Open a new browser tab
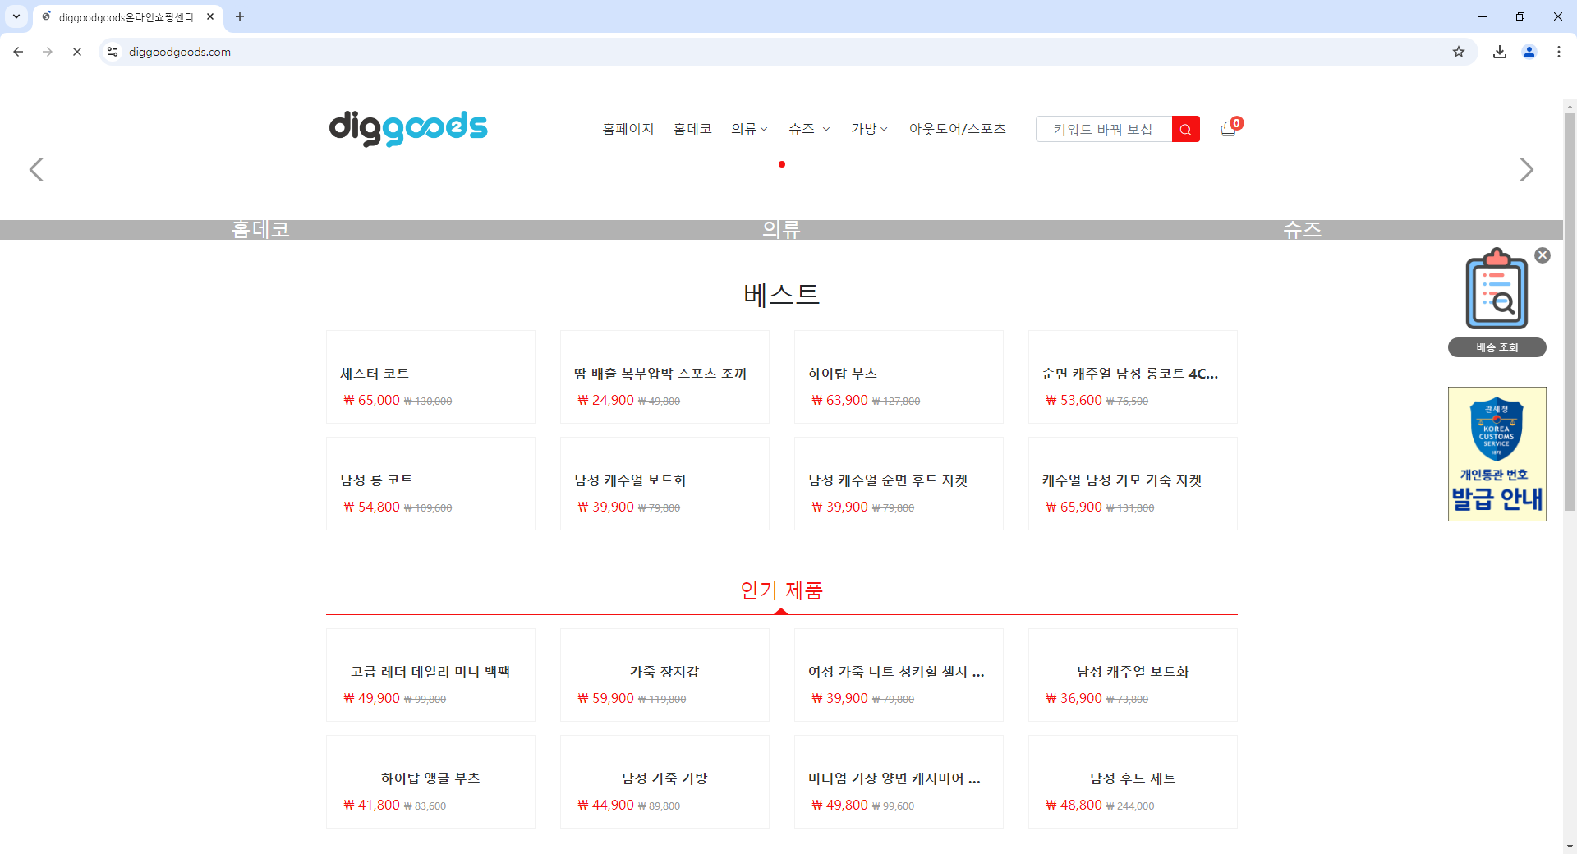The height and width of the screenshot is (854, 1577). [x=240, y=16]
